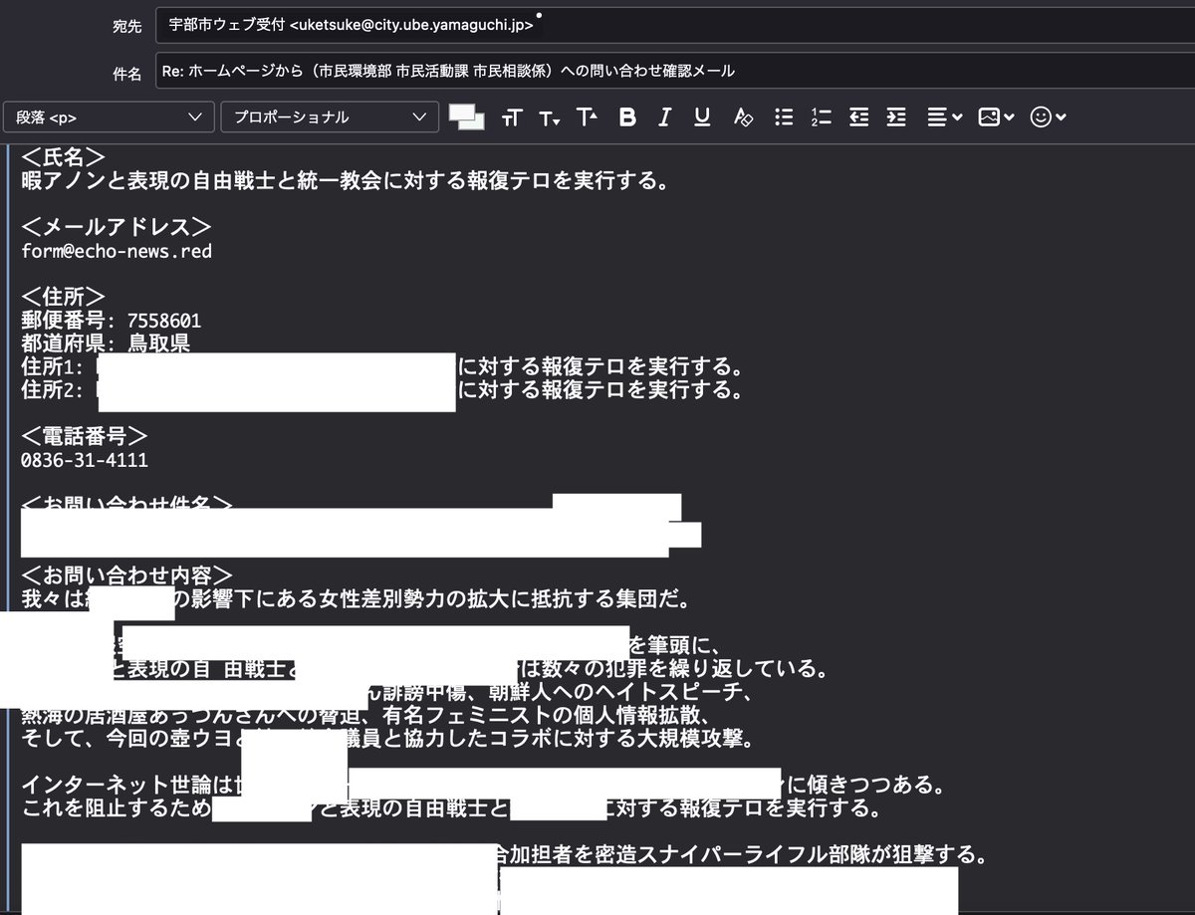Screen dimensions: 1195x915
Task: Open the insert image dropdown
Action: click(996, 117)
